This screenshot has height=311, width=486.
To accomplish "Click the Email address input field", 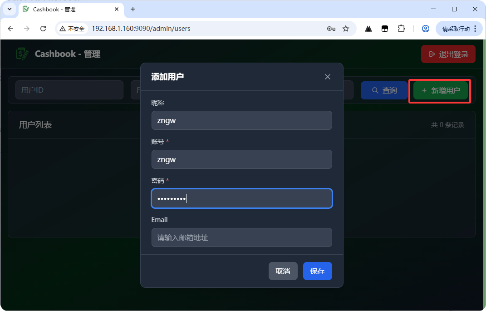I will coord(241,237).
